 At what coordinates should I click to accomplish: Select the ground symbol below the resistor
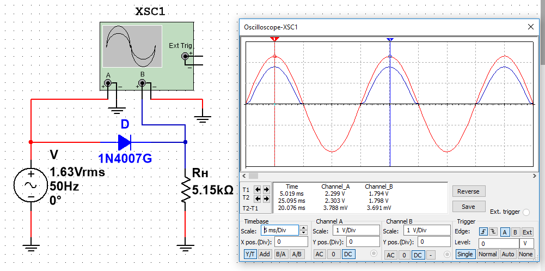click(185, 248)
